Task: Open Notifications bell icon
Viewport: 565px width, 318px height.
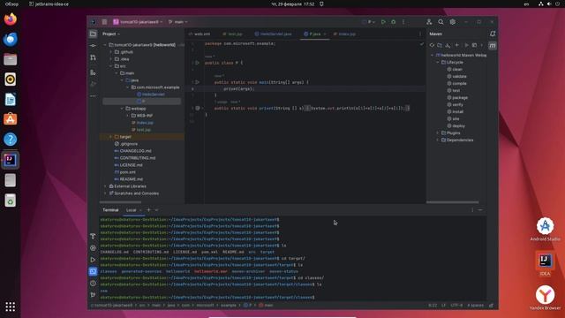Action: coord(493,34)
